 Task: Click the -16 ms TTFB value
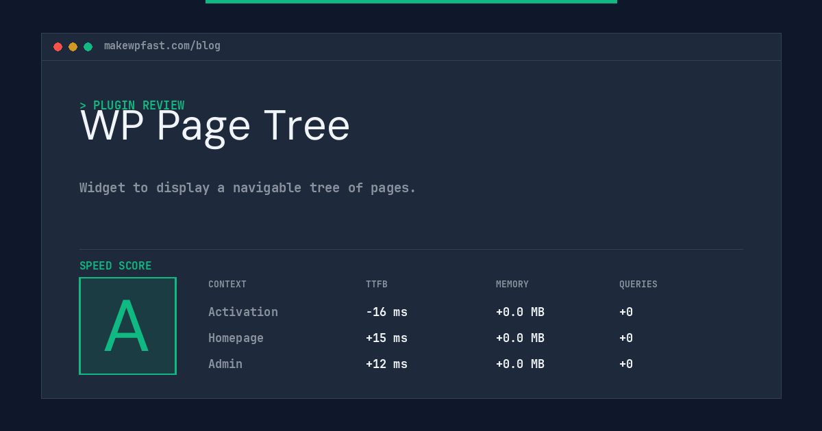386,312
